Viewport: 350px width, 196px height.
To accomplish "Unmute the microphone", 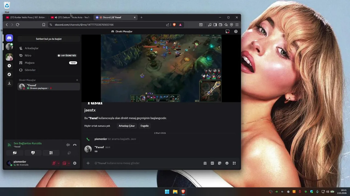I will [x=54, y=163].
